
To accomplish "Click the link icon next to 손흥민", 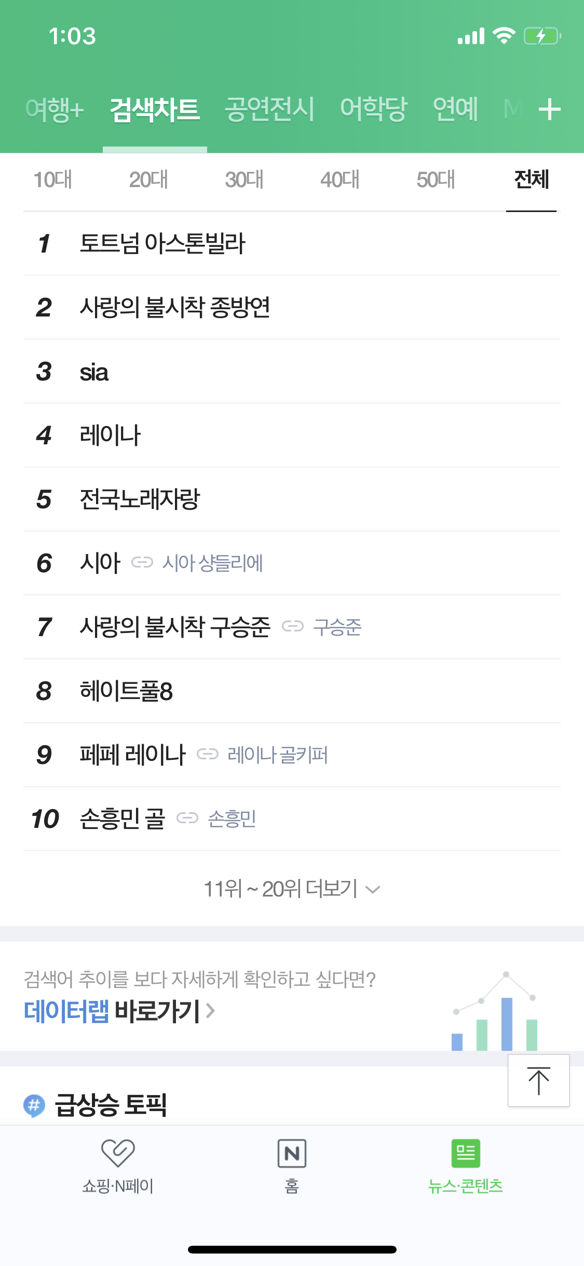I will pos(188,817).
